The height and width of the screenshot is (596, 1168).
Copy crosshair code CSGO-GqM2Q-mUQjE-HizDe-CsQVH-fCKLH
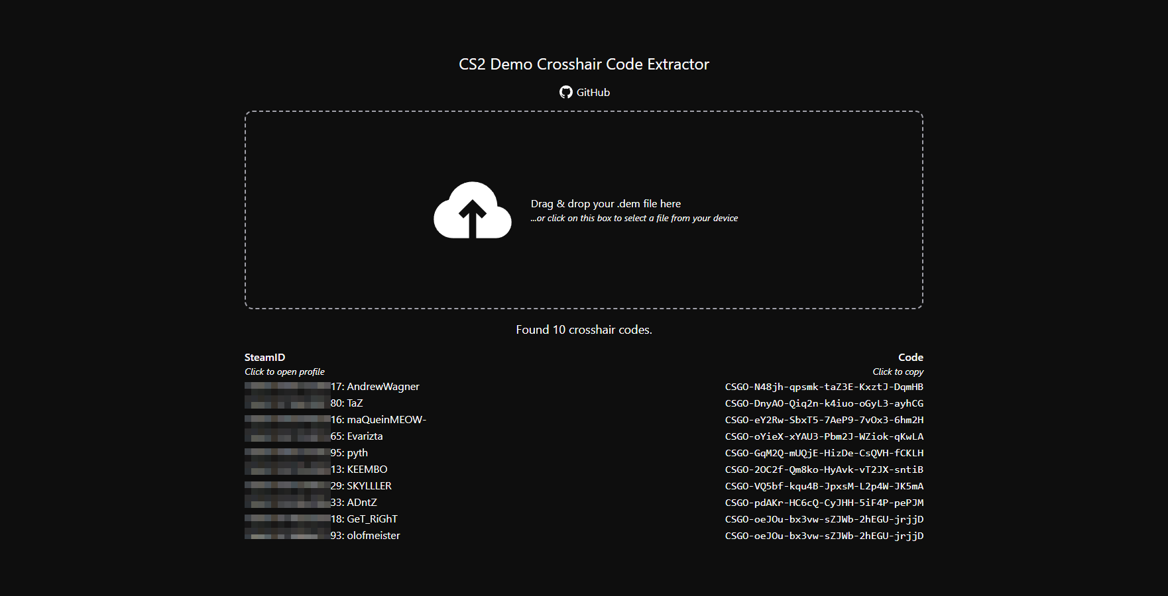click(x=824, y=453)
